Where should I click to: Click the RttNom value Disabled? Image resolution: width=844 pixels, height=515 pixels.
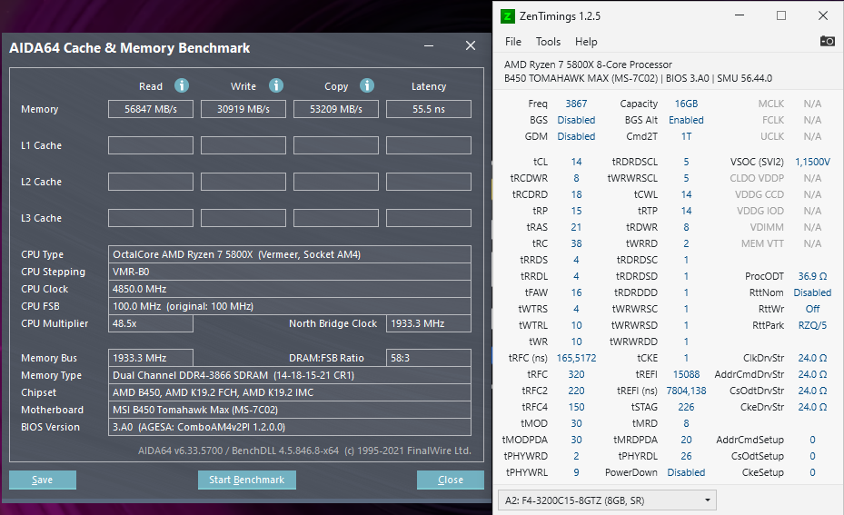pyautogui.click(x=812, y=292)
